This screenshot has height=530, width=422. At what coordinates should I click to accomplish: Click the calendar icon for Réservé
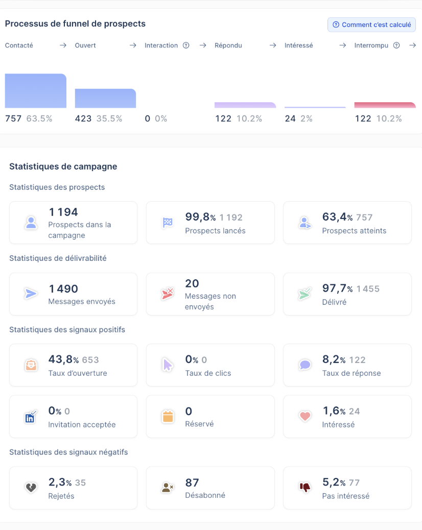tap(168, 417)
